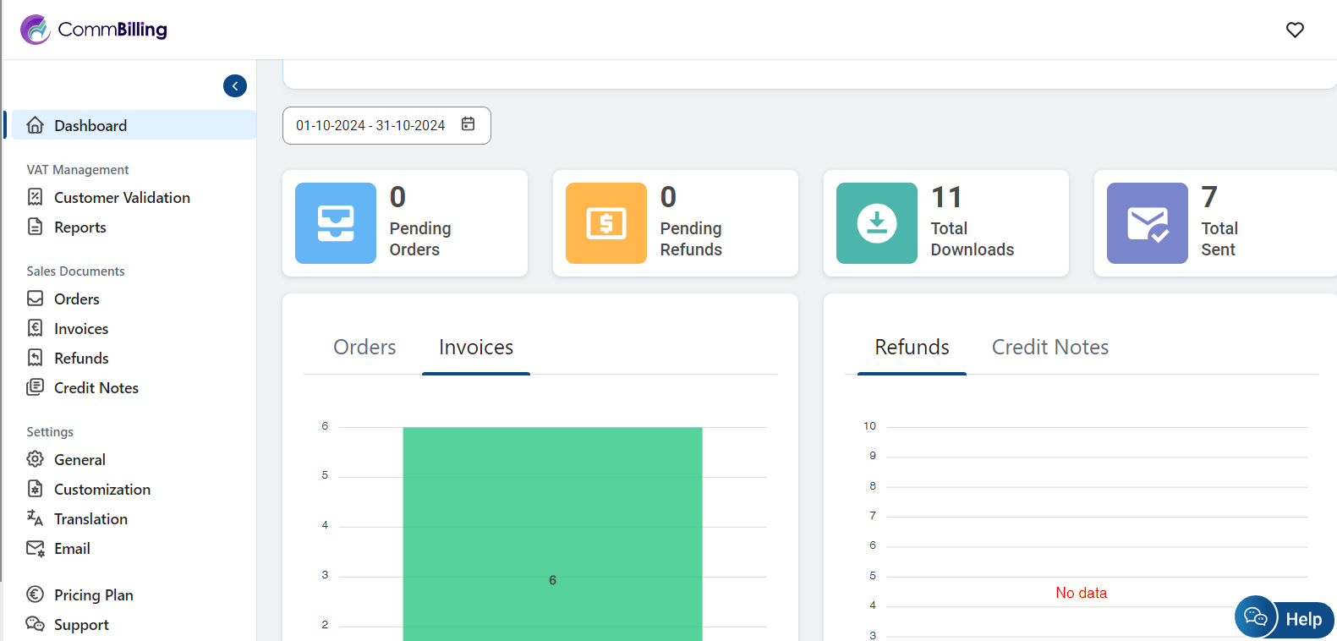Click the Pending Orders inbox icon
The height and width of the screenshot is (641, 1337).
[x=336, y=223]
